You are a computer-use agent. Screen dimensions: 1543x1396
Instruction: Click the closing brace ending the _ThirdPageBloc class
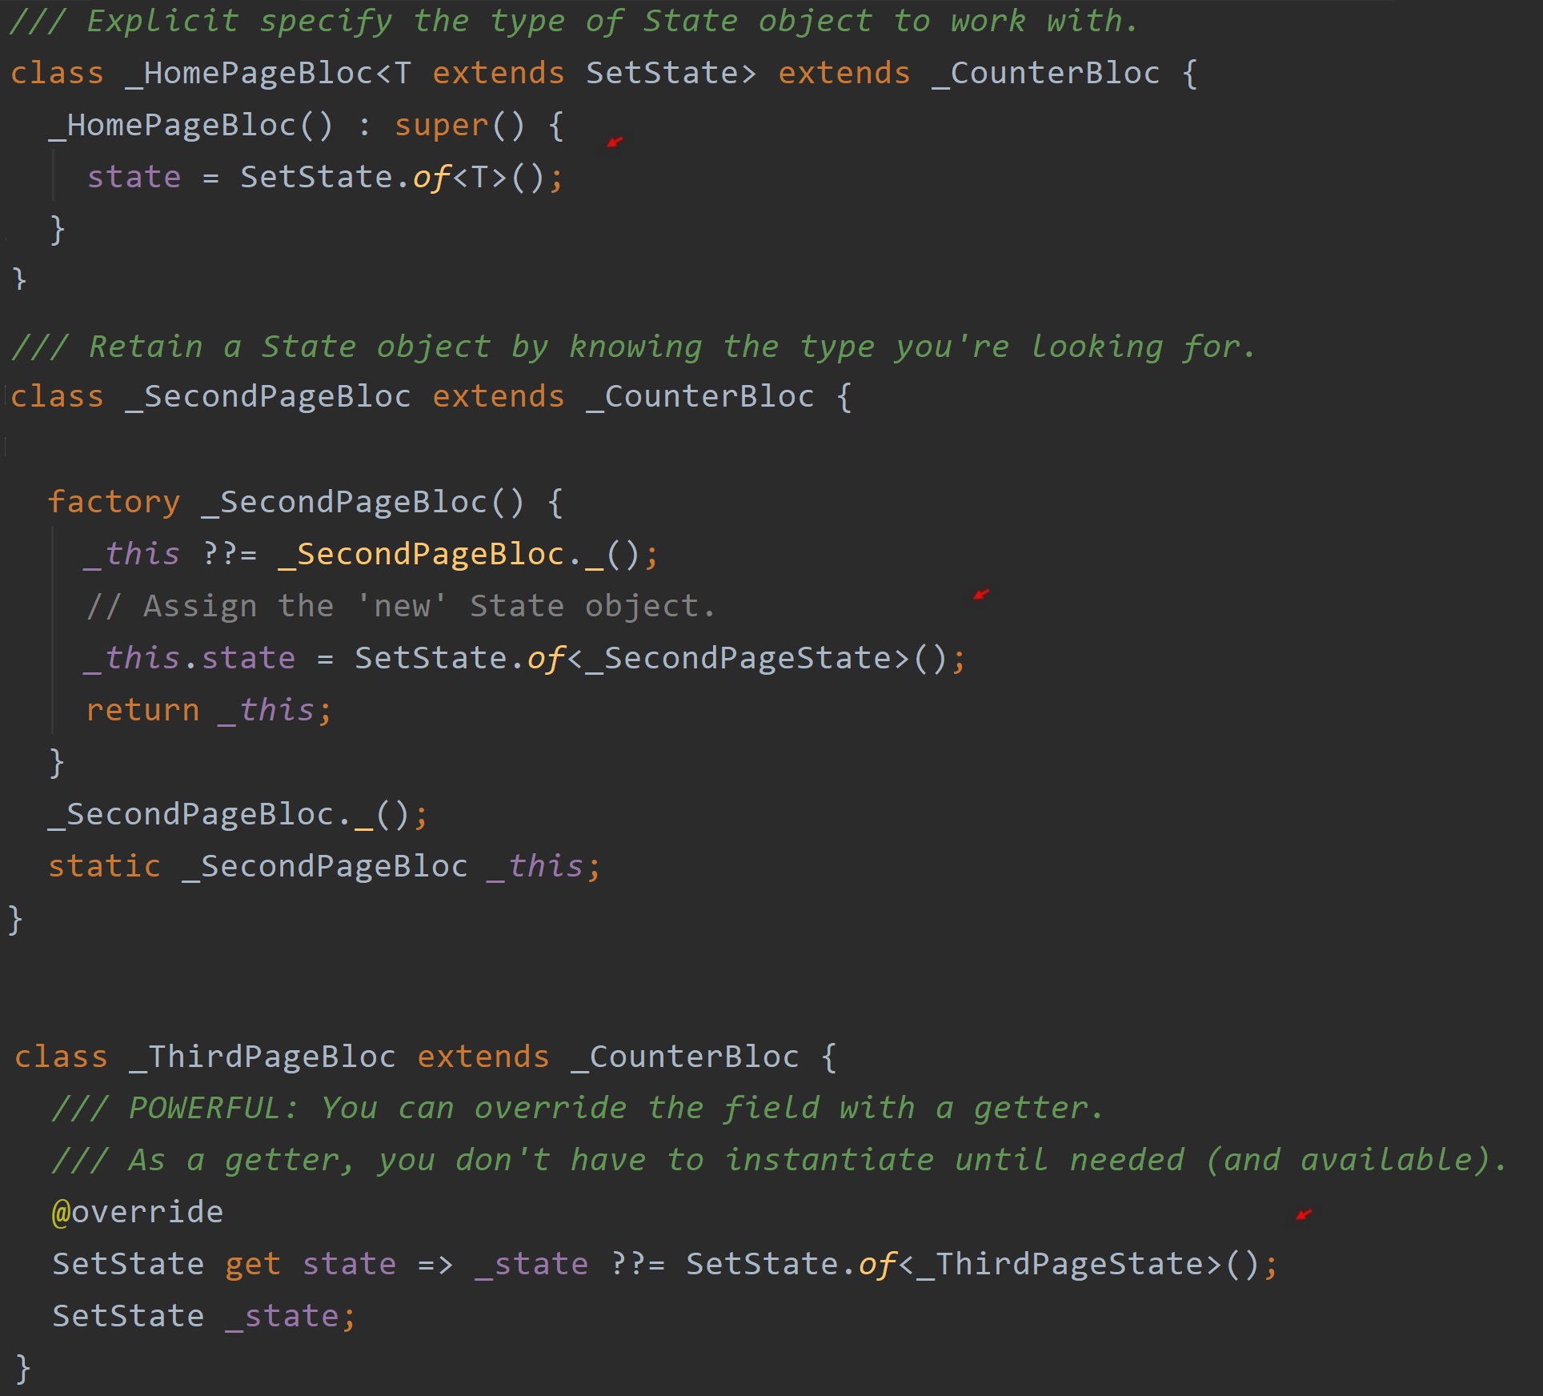[x=22, y=1367]
